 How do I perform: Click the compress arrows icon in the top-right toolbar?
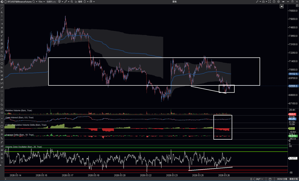pyautogui.click(x=257, y=2)
